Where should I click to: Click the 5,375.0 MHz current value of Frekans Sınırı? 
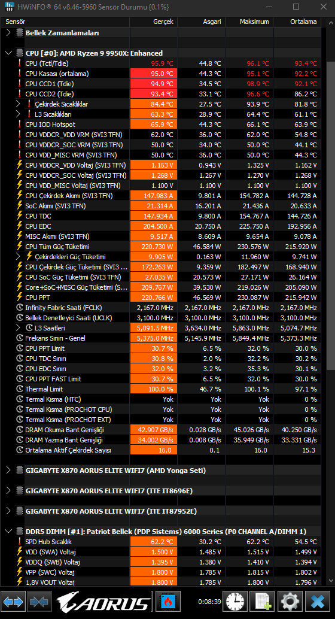click(x=155, y=338)
